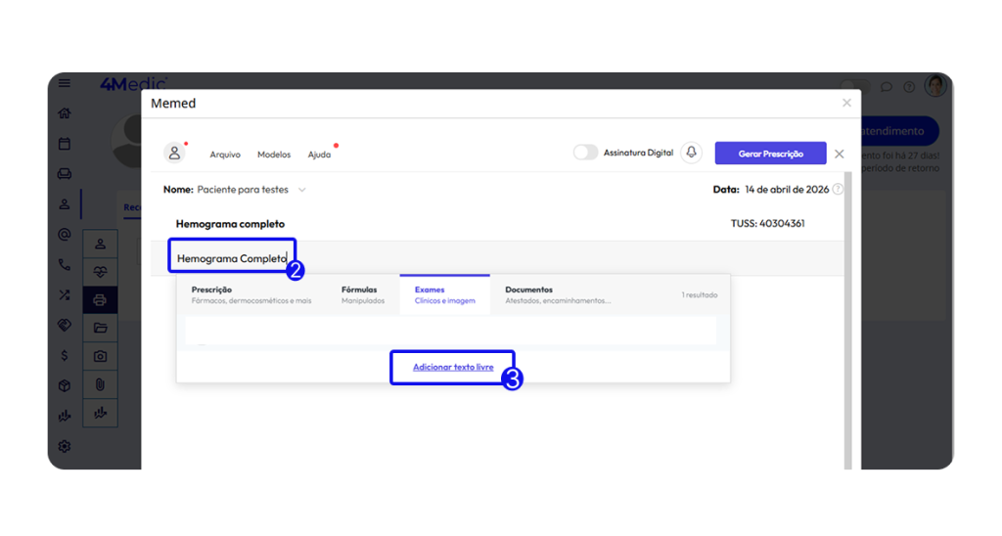Screen dimensions: 1002x536
Task: Toggle the Assinatura Digital switch
Action: [x=585, y=153]
